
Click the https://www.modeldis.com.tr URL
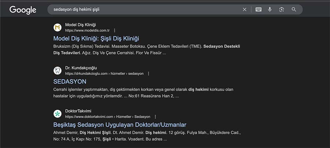click(x=87, y=30)
